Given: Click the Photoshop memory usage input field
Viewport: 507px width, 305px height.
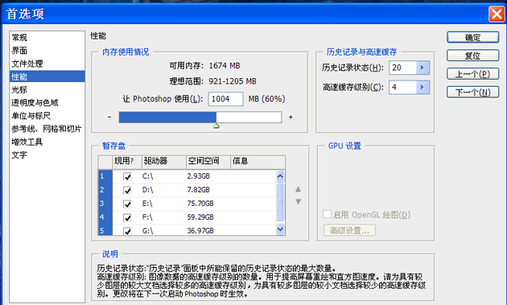Looking at the screenshot, I should point(225,99).
